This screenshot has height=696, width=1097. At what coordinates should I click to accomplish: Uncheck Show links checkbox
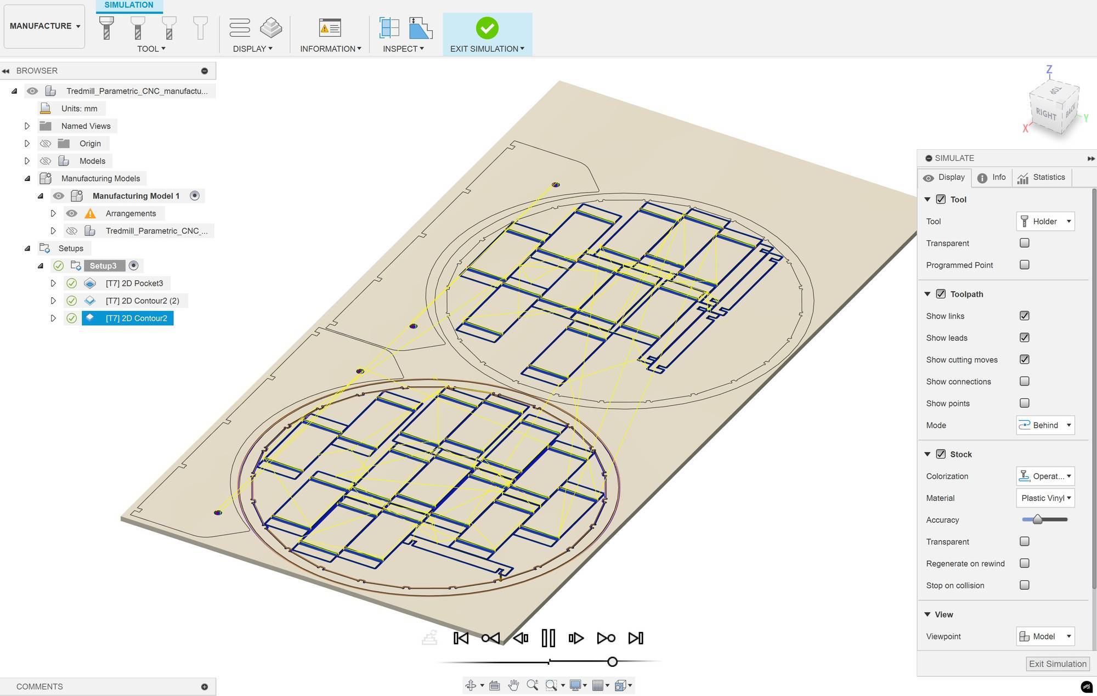tap(1024, 315)
